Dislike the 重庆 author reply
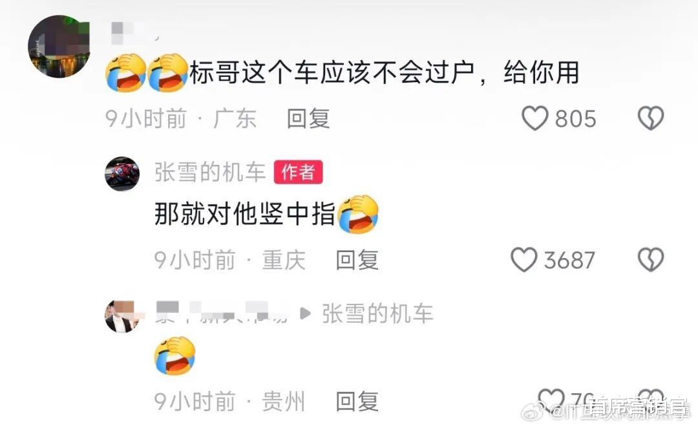This screenshot has width=698, height=428. click(651, 260)
